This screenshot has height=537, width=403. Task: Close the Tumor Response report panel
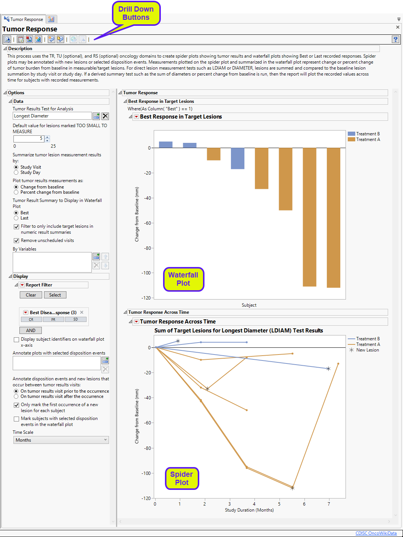point(398,27)
